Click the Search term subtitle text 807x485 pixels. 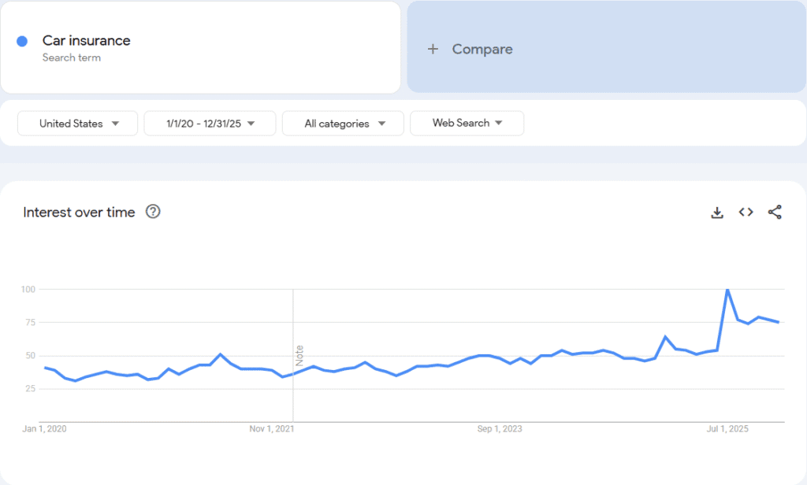pyautogui.click(x=72, y=57)
